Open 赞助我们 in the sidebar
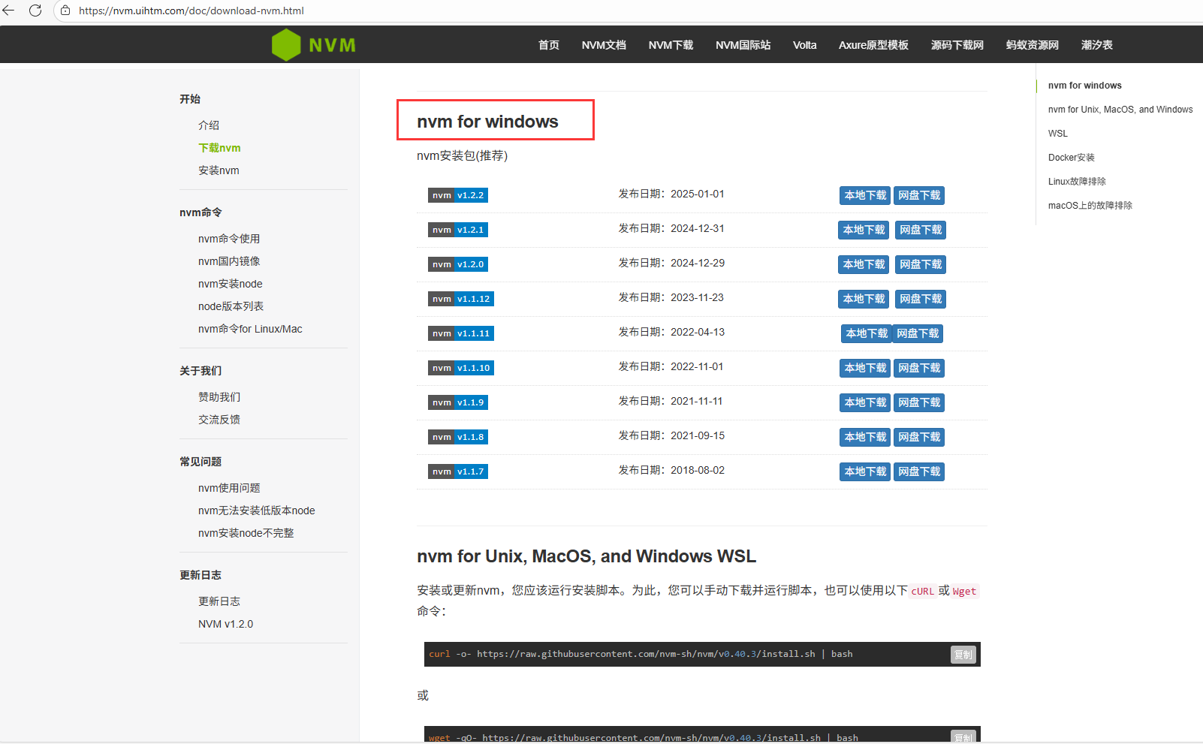The image size is (1203, 744). click(x=219, y=397)
